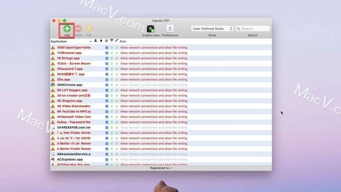Viewport: 341px width, 192px height.
Task: Click the Edit pencil toolbar icon
Action: point(89,29)
